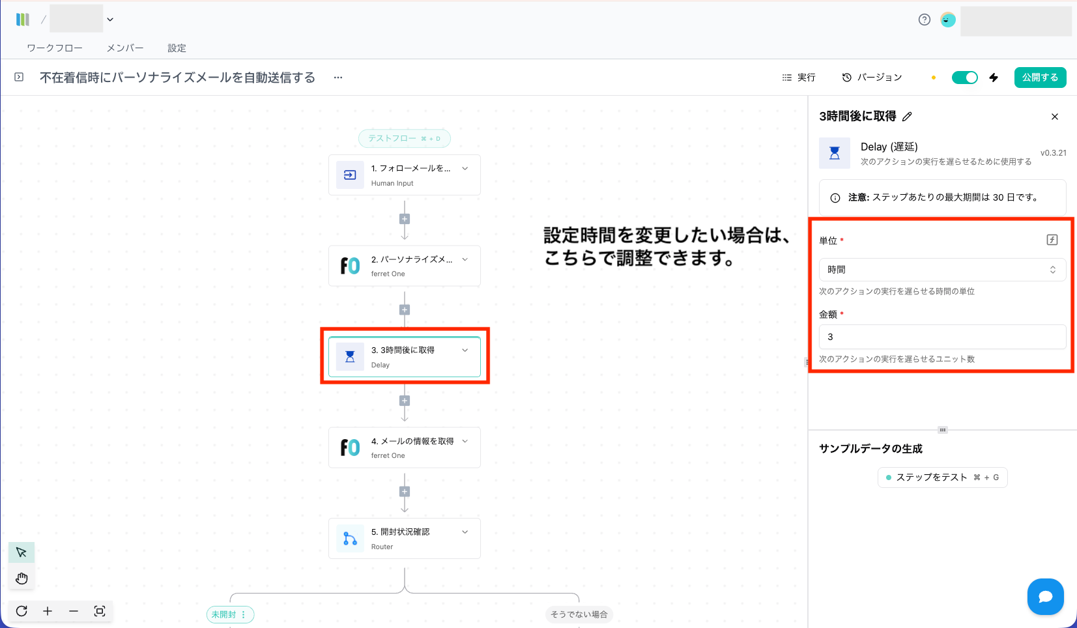Toggle the workflow enabled switch

point(964,78)
